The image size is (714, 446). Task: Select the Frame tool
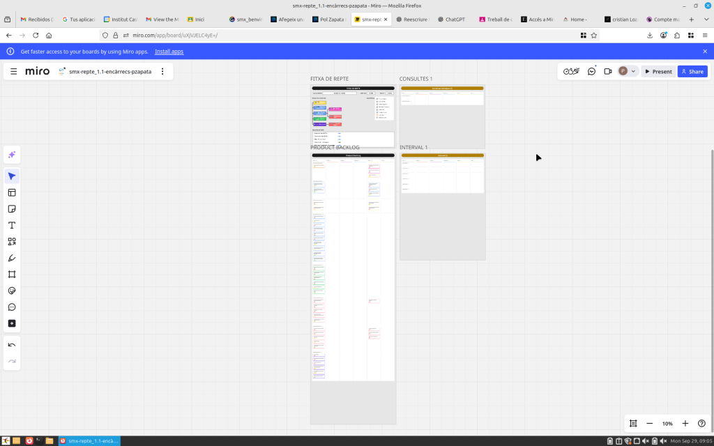click(12, 275)
